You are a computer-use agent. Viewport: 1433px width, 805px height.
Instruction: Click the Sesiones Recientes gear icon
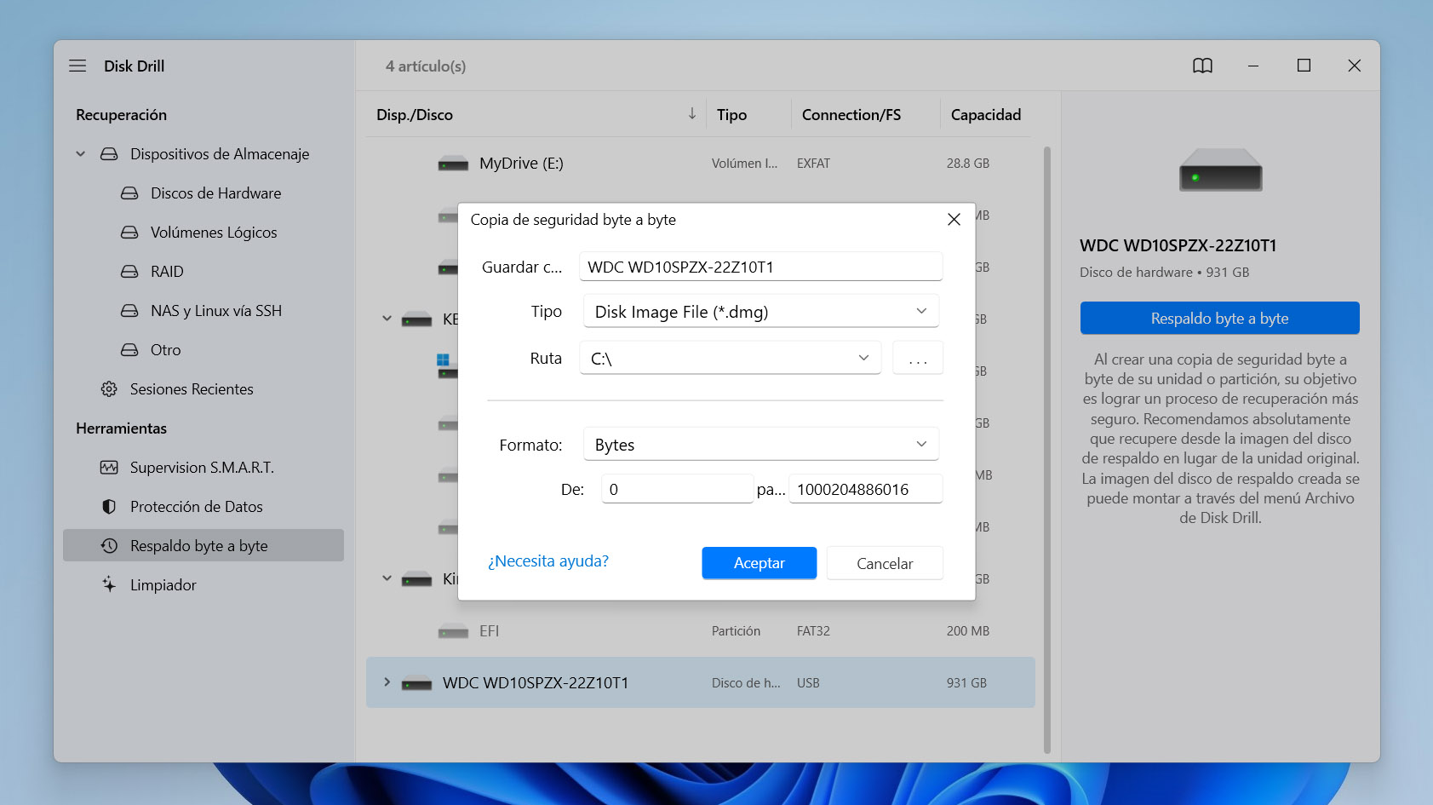109,389
